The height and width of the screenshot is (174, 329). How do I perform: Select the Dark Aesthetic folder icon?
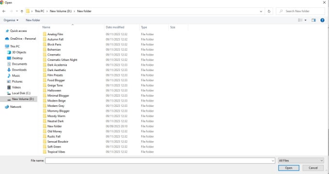pyautogui.click(x=45, y=70)
